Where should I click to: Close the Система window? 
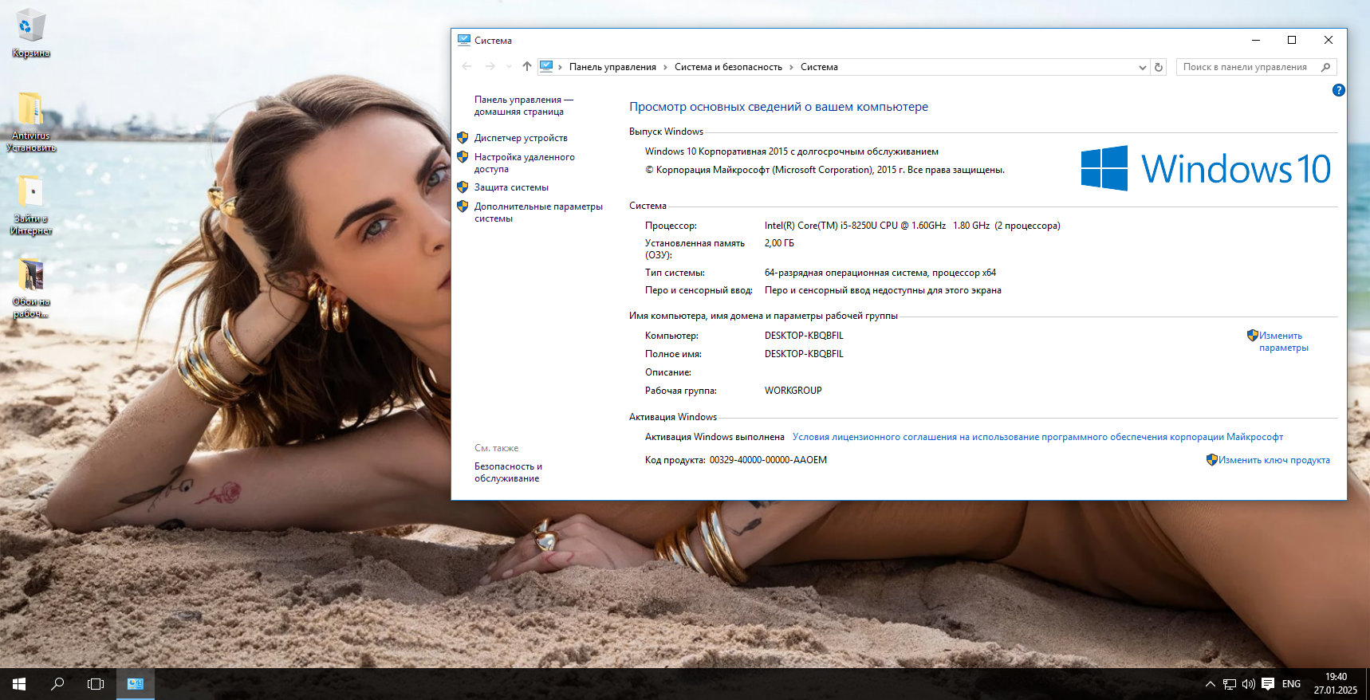click(1329, 40)
